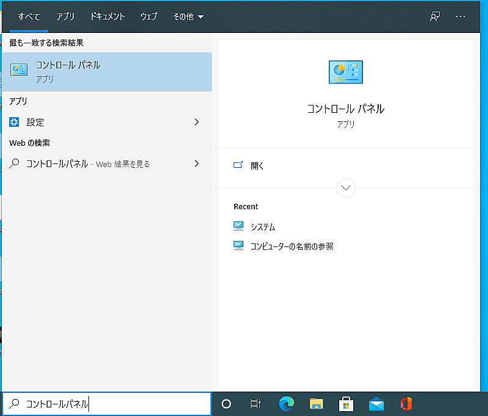Open the Mail app on taskbar
Screen dimensions: 488x416
coord(376,403)
